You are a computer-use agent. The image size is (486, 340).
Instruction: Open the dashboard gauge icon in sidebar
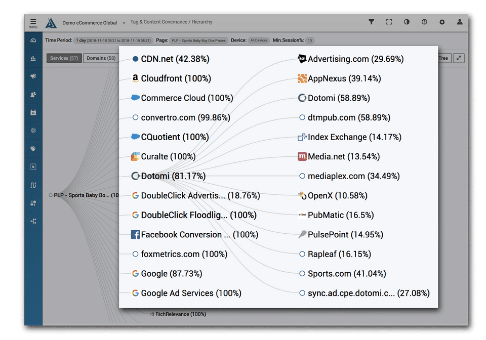[x=33, y=40]
